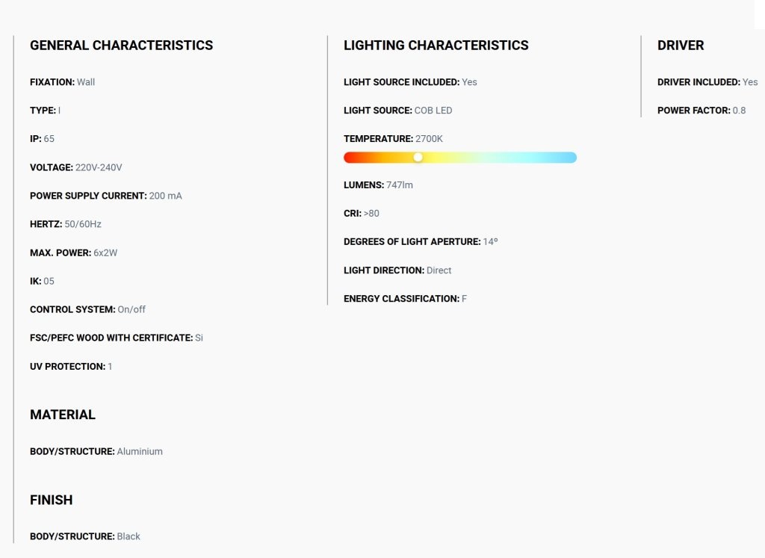
Task: Select the Energy Classification F line
Action: 405,299
